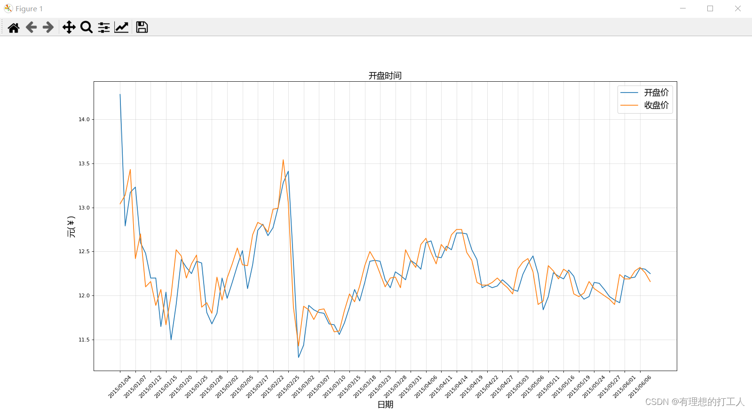
Task: Click the 收盘价 legend entry
Action: coord(657,105)
